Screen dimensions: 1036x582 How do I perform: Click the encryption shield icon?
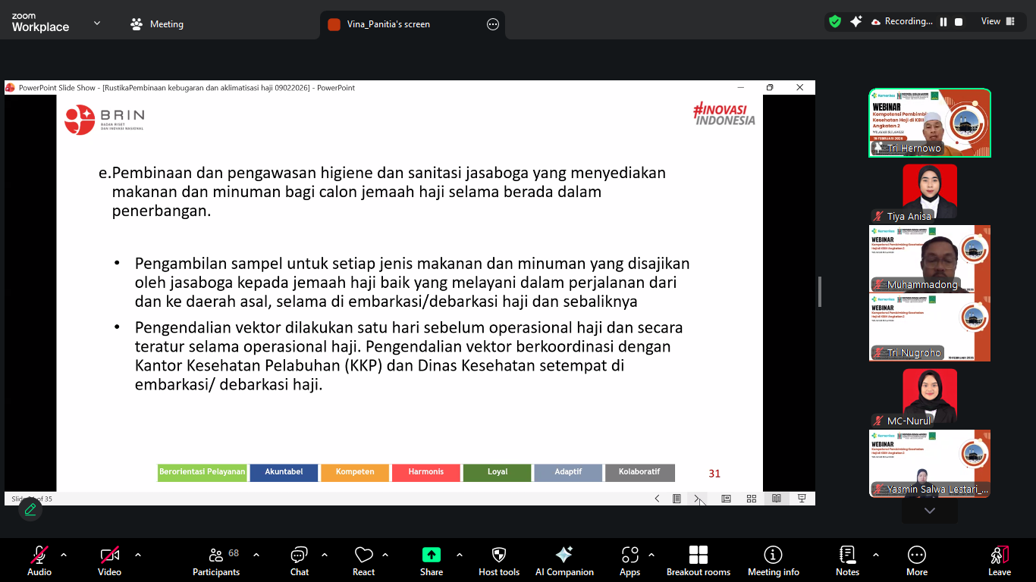pyautogui.click(x=835, y=22)
